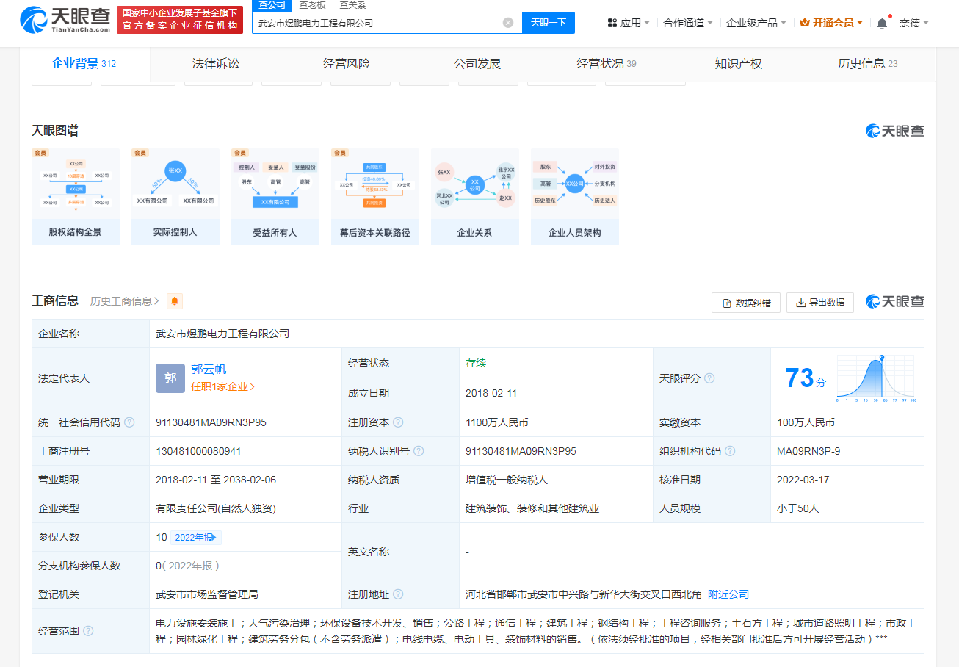Click the 导出数据 export button
Image resolution: width=959 pixels, height=667 pixels.
pos(820,303)
